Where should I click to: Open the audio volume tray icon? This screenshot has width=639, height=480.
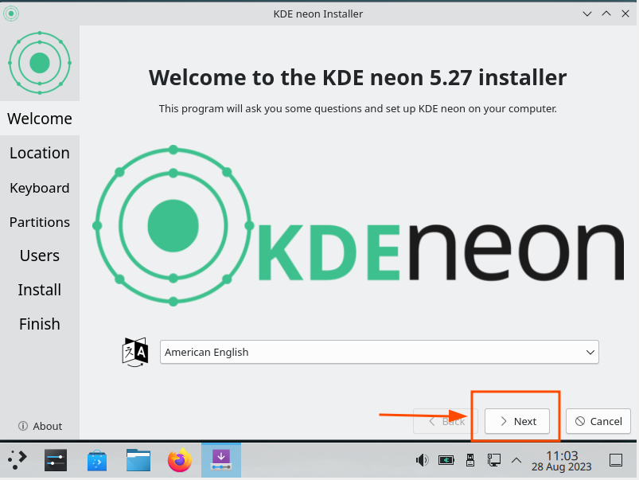pyautogui.click(x=422, y=460)
